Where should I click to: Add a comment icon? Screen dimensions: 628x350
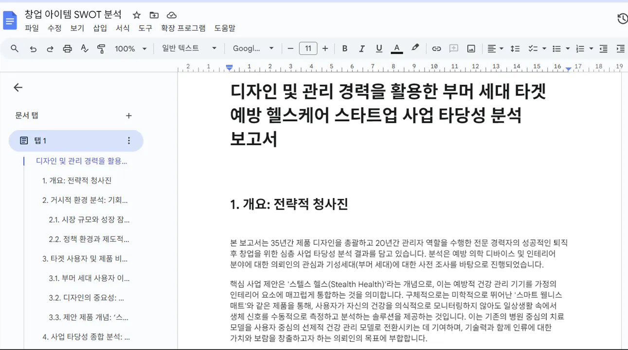tap(454, 49)
